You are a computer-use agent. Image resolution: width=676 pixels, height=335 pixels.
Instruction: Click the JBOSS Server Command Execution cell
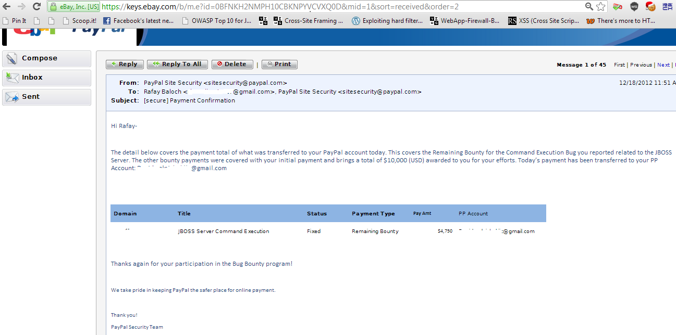point(224,231)
